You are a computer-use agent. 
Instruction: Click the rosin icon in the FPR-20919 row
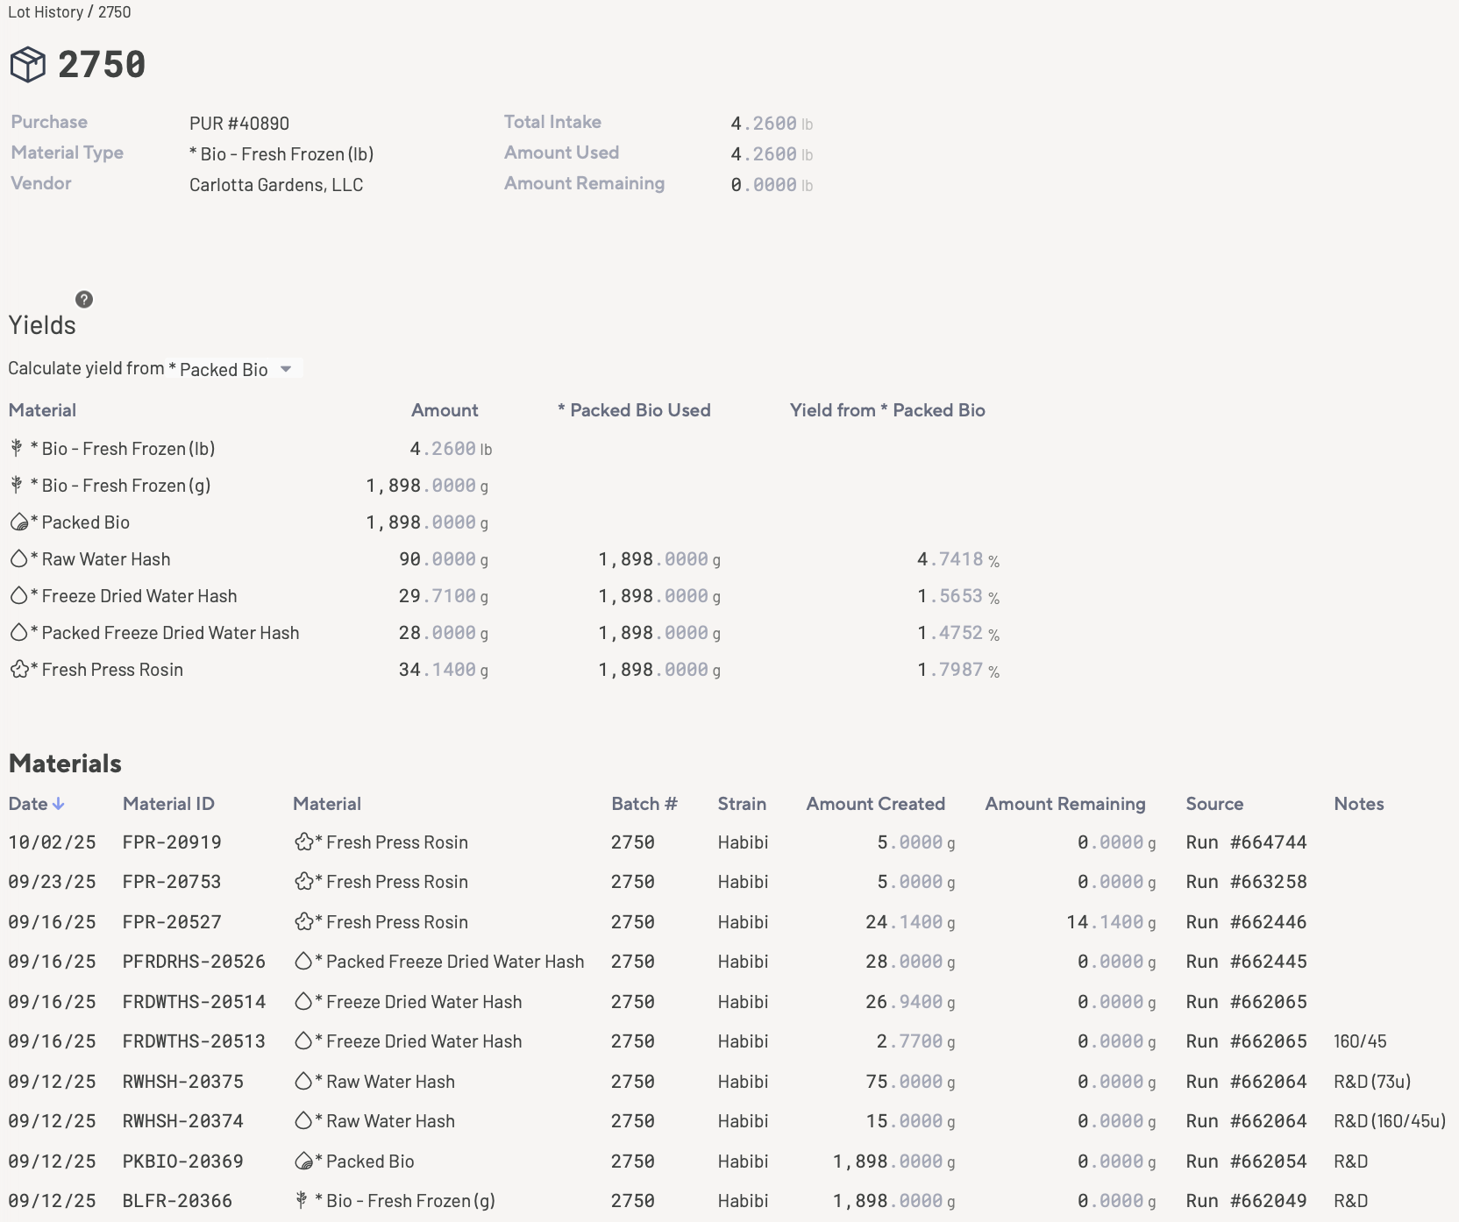coord(303,842)
